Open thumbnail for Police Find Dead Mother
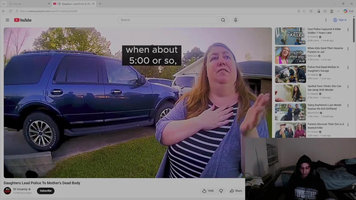Screen dimensions: 356x200 290,74
